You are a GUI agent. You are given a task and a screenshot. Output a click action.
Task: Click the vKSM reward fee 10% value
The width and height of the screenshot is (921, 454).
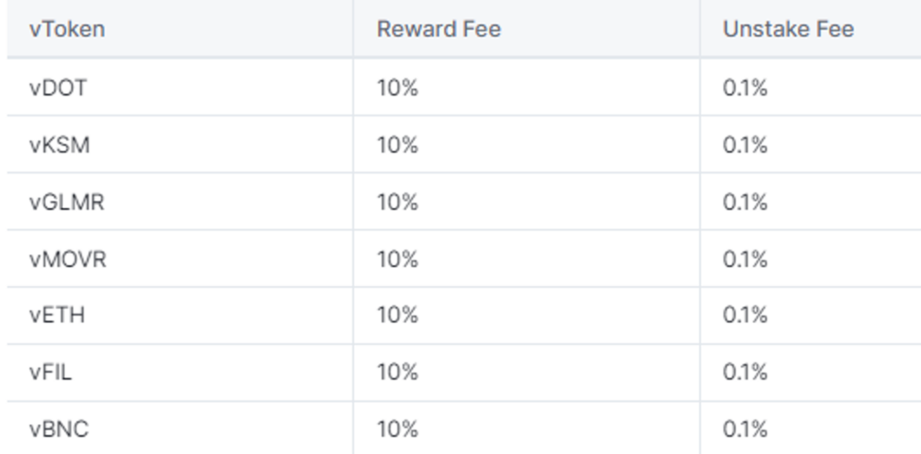coord(398,145)
